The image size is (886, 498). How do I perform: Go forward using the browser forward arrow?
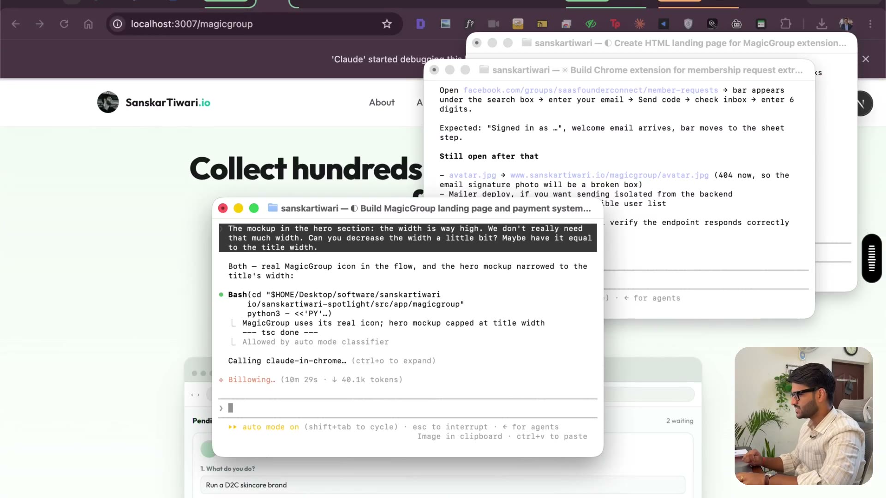click(x=40, y=24)
